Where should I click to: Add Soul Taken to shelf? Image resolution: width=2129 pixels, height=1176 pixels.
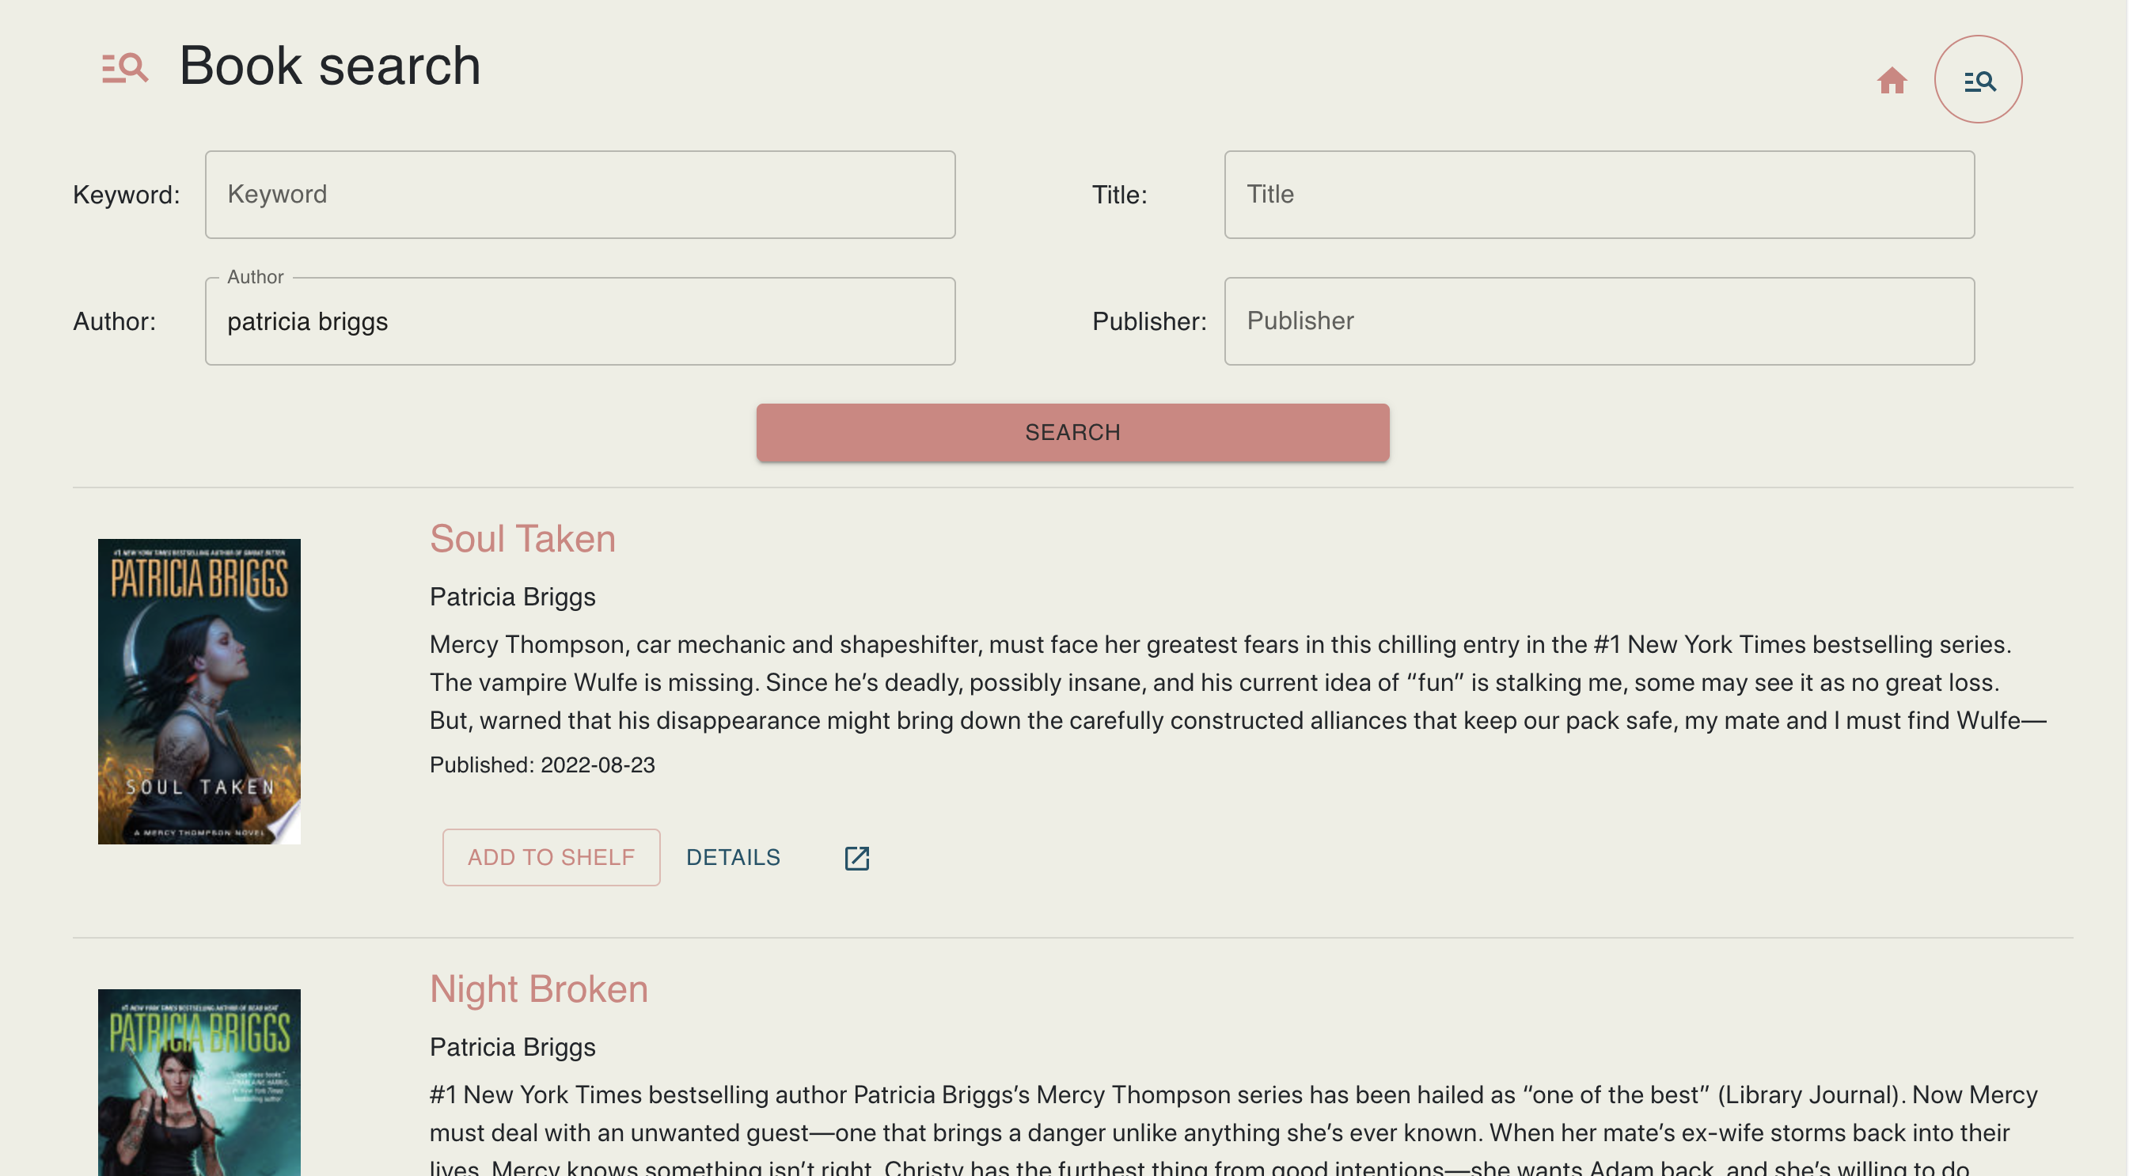point(552,857)
